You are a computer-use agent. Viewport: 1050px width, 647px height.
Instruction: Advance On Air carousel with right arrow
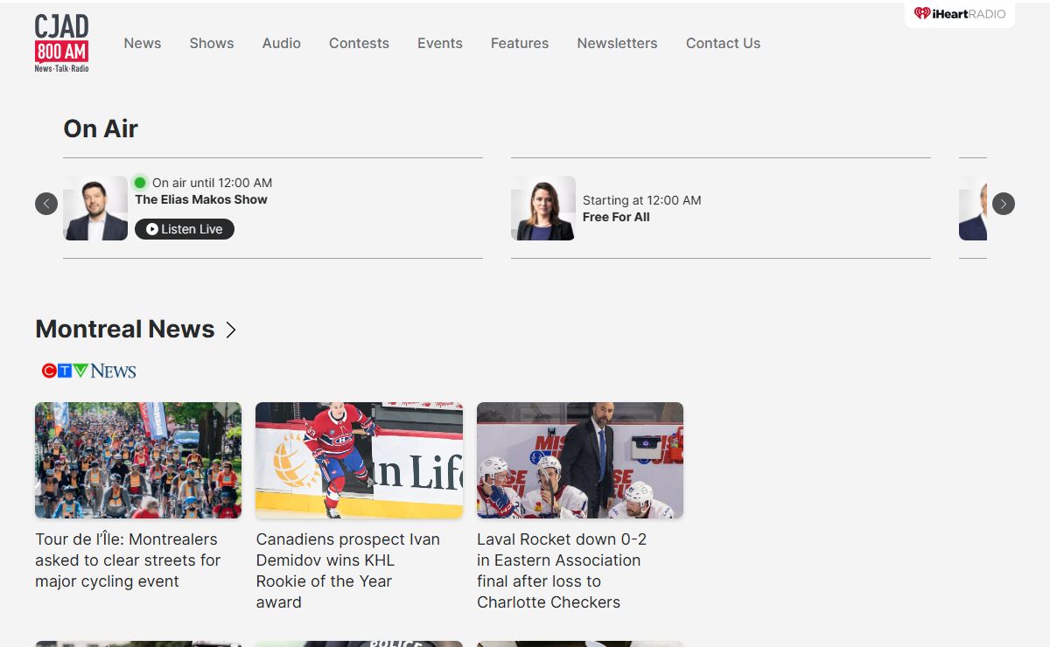click(1004, 204)
